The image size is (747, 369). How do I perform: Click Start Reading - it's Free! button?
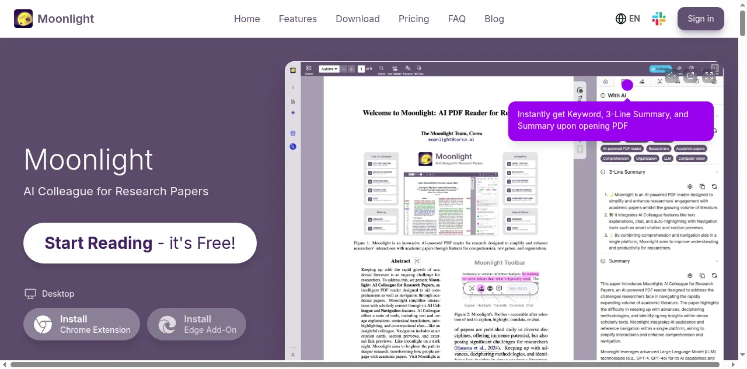click(x=140, y=243)
